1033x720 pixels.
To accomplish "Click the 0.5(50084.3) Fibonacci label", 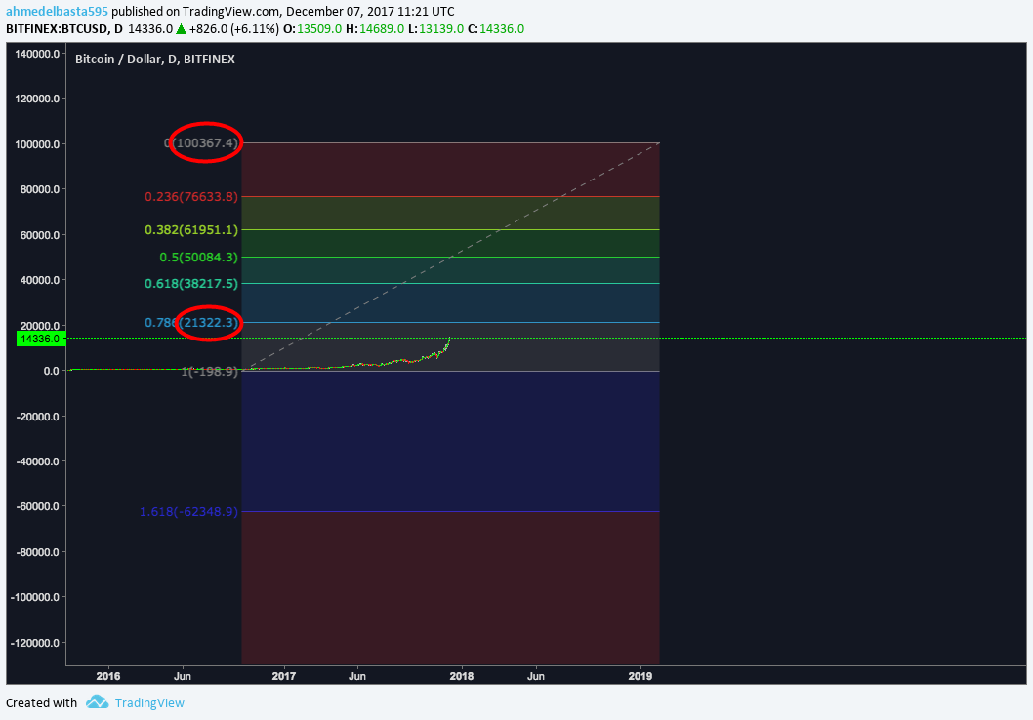I will tap(198, 258).
